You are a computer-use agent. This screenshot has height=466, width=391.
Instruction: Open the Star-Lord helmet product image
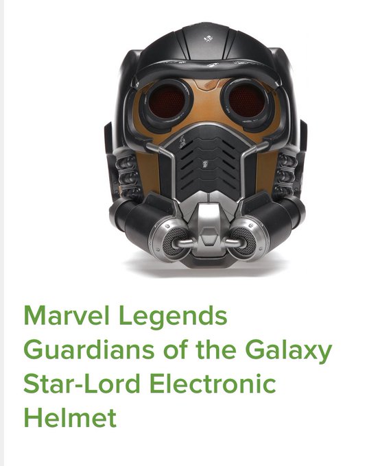coord(205,145)
